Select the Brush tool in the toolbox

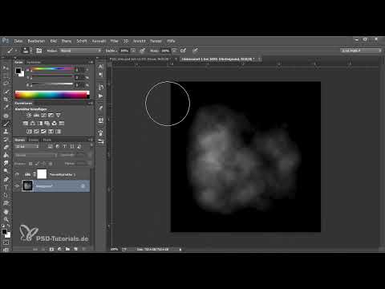click(x=6, y=124)
